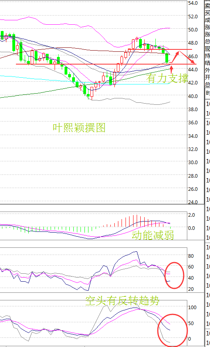The width and height of the screenshot is (210, 347).
Task: Click the 28.0 price axis label
Action: (193, 176)
